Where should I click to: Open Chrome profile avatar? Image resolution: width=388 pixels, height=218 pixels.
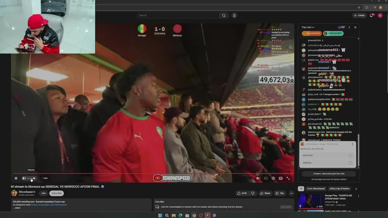[x=380, y=7]
